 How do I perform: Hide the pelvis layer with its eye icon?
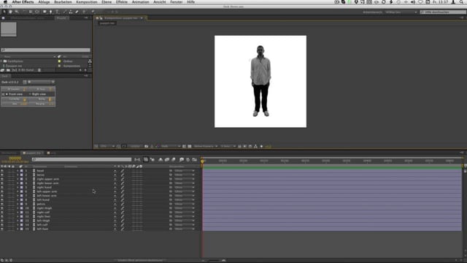coord(2,205)
